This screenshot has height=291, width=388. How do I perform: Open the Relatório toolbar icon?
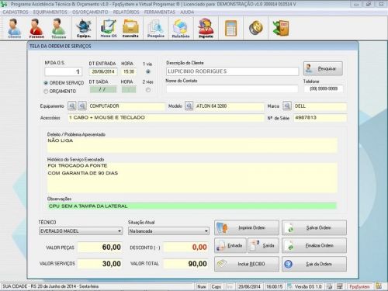pyautogui.click(x=181, y=28)
